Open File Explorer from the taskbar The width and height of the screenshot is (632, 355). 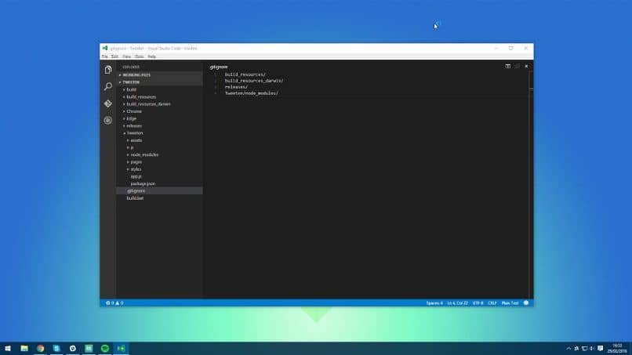pyautogui.click(x=24, y=348)
